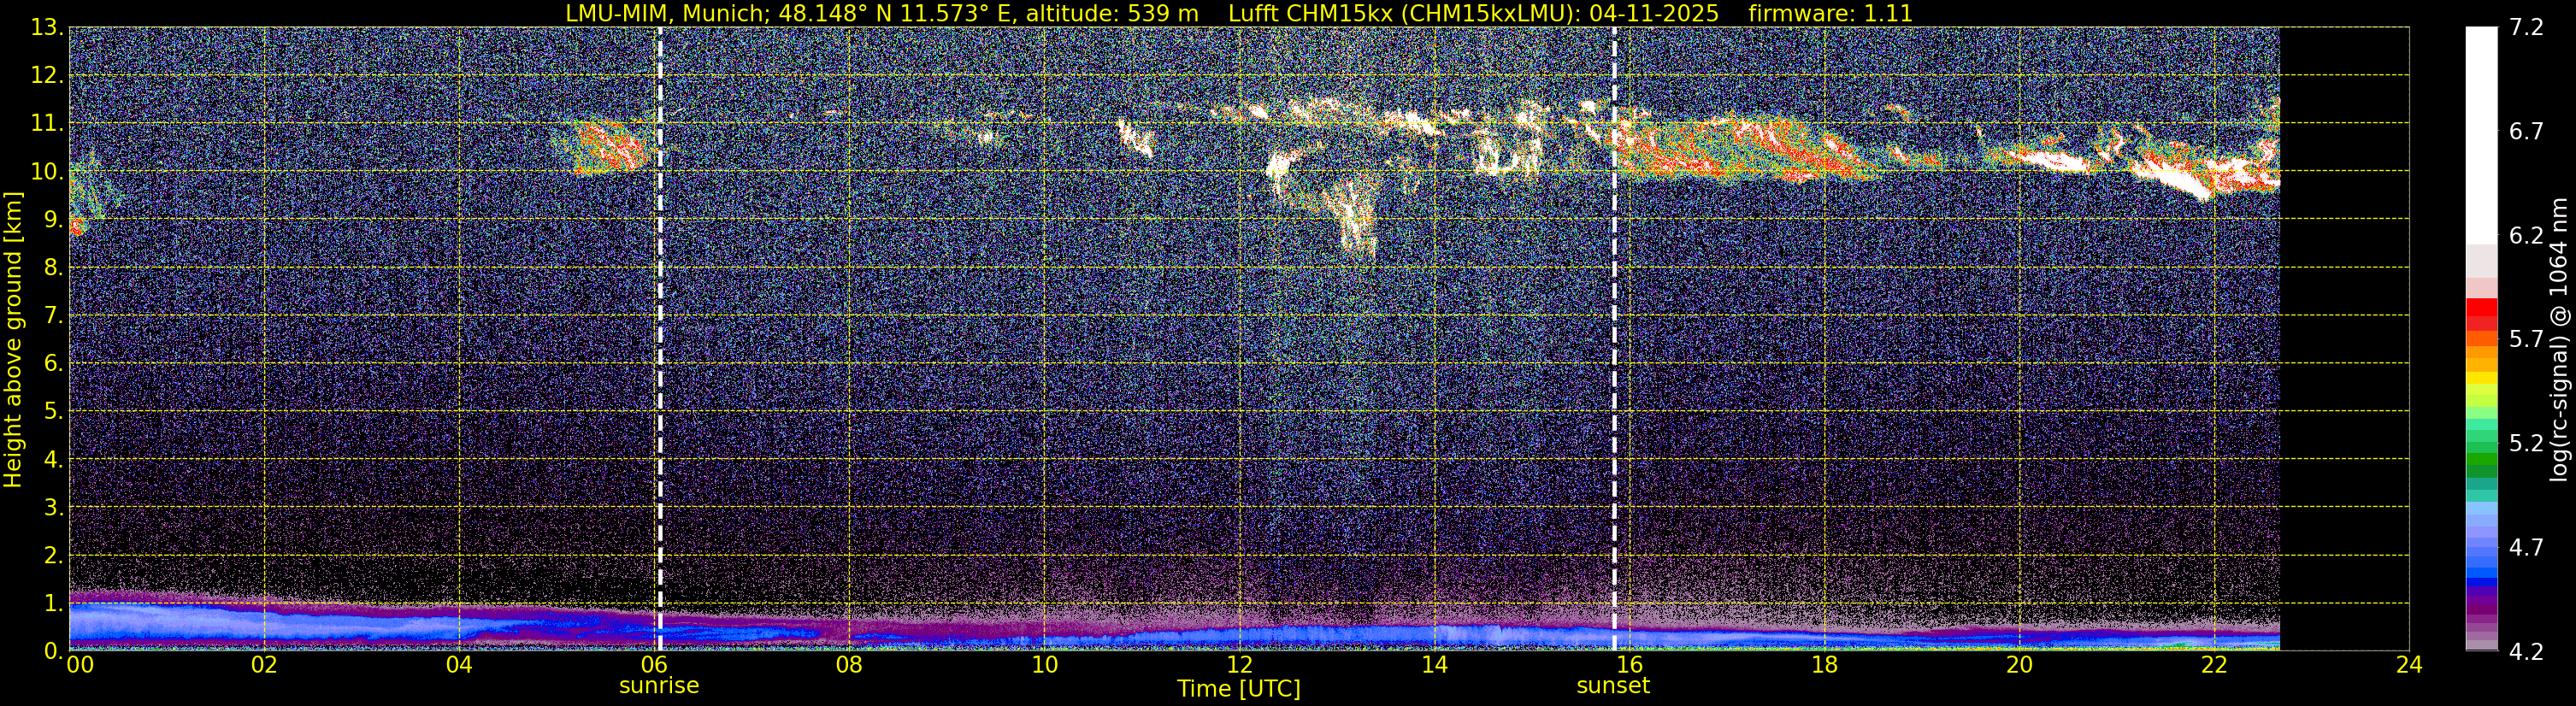The width and height of the screenshot is (2576, 706).
Task: Click the time axis tick '24'
Action: tap(2409, 665)
